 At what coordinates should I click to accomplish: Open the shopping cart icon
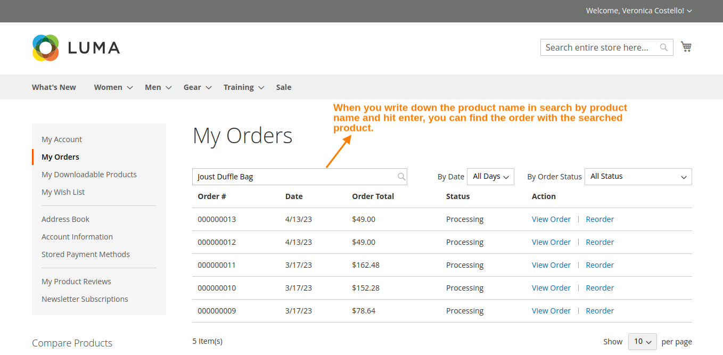pyautogui.click(x=686, y=46)
